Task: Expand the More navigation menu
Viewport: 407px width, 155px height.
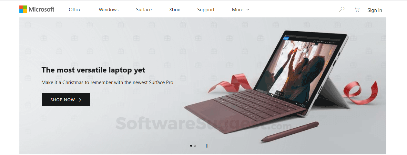Action: [240, 10]
